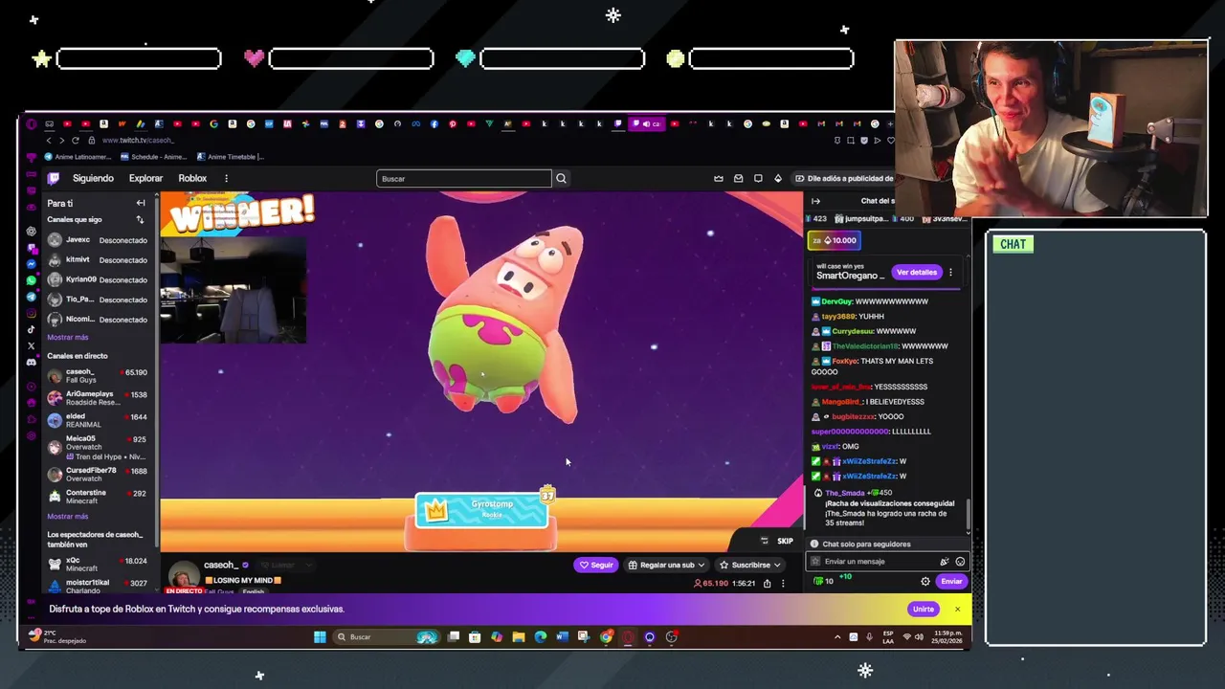Collapse the stream chat arrow icon
1225x689 pixels.
tap(815, 201)
